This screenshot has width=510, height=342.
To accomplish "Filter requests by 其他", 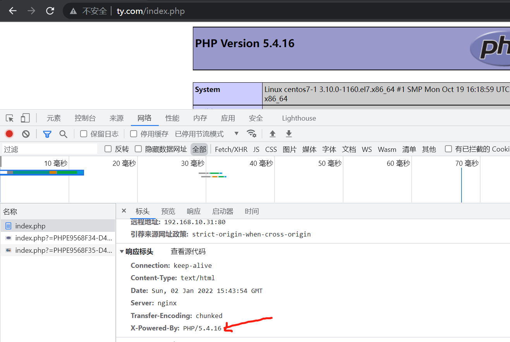I will [429, 149].
